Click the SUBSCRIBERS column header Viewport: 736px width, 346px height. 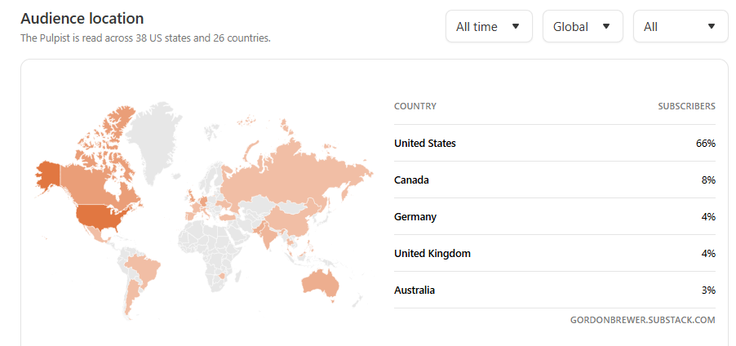click(x=686, y=106)
